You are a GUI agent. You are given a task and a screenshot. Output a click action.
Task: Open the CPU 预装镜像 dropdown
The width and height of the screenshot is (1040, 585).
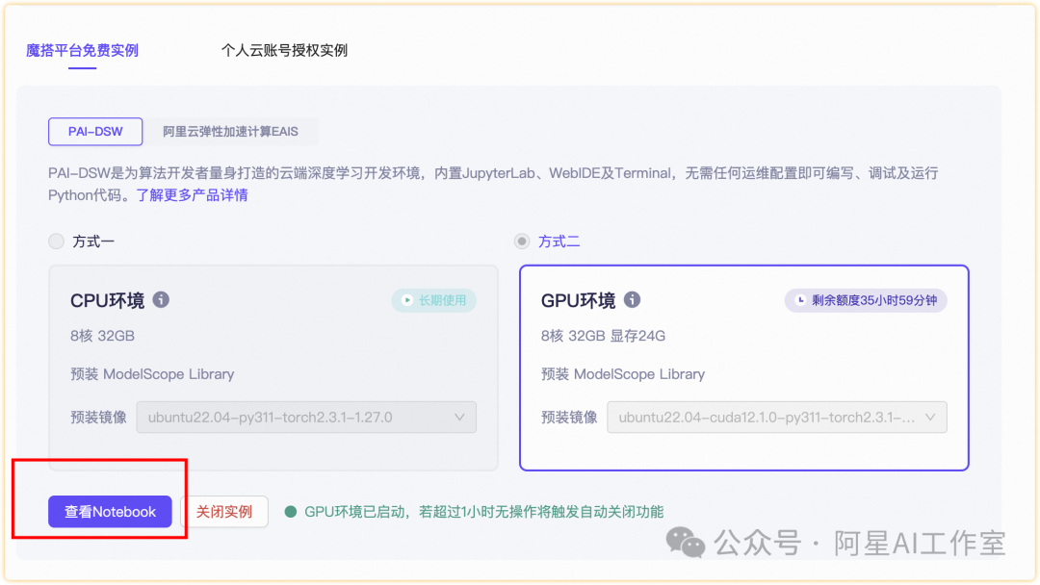306,418
